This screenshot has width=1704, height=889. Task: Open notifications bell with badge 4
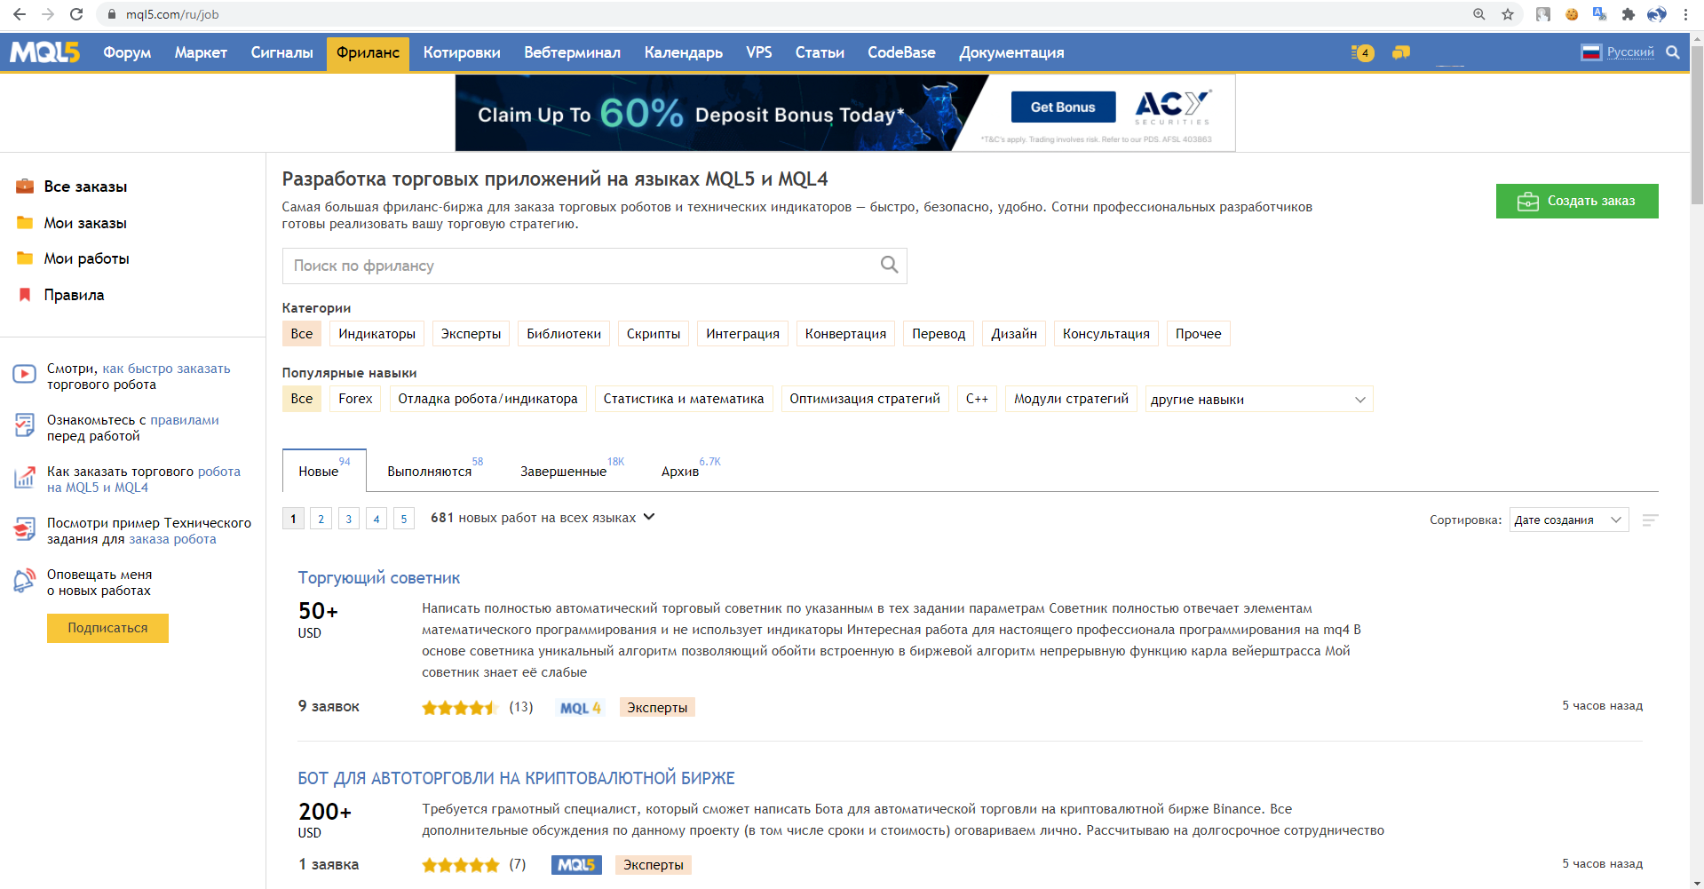tap(1362, 52)
